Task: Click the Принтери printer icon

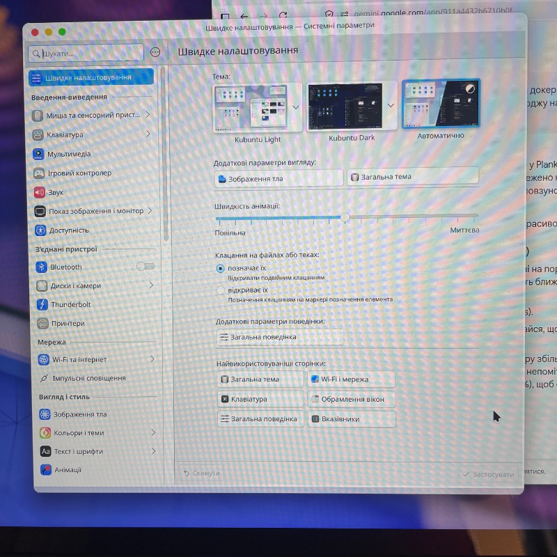Action: tap(42, 324)
